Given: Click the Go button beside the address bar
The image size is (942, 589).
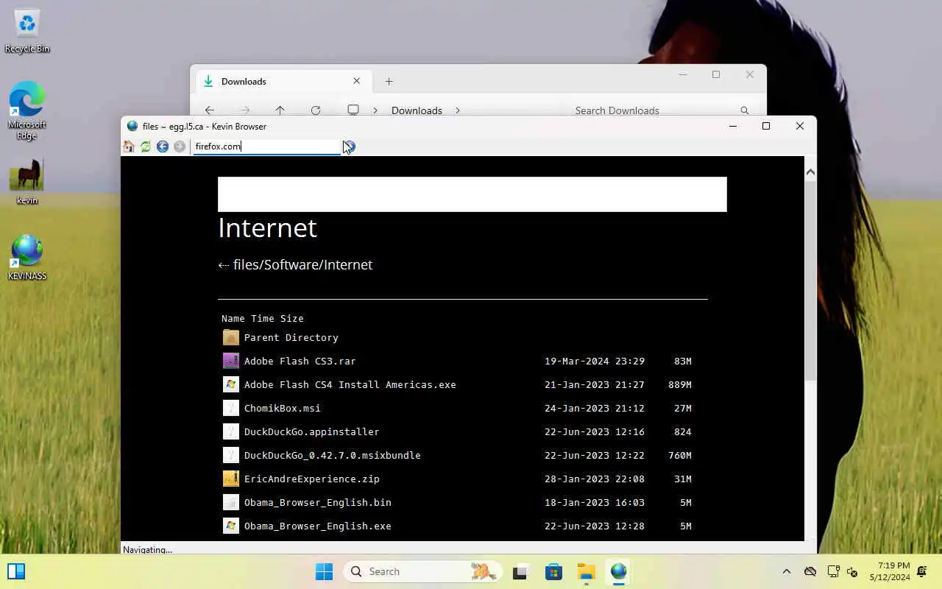Looking at the screenshot, I should click(350, 147).
